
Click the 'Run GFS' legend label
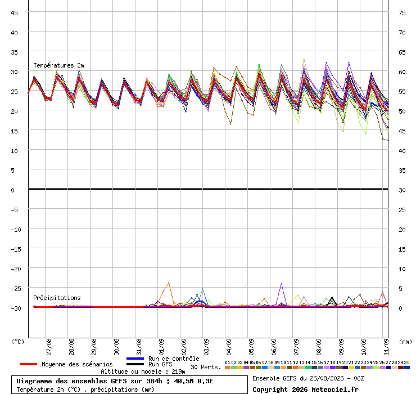[x=160, y=364]
